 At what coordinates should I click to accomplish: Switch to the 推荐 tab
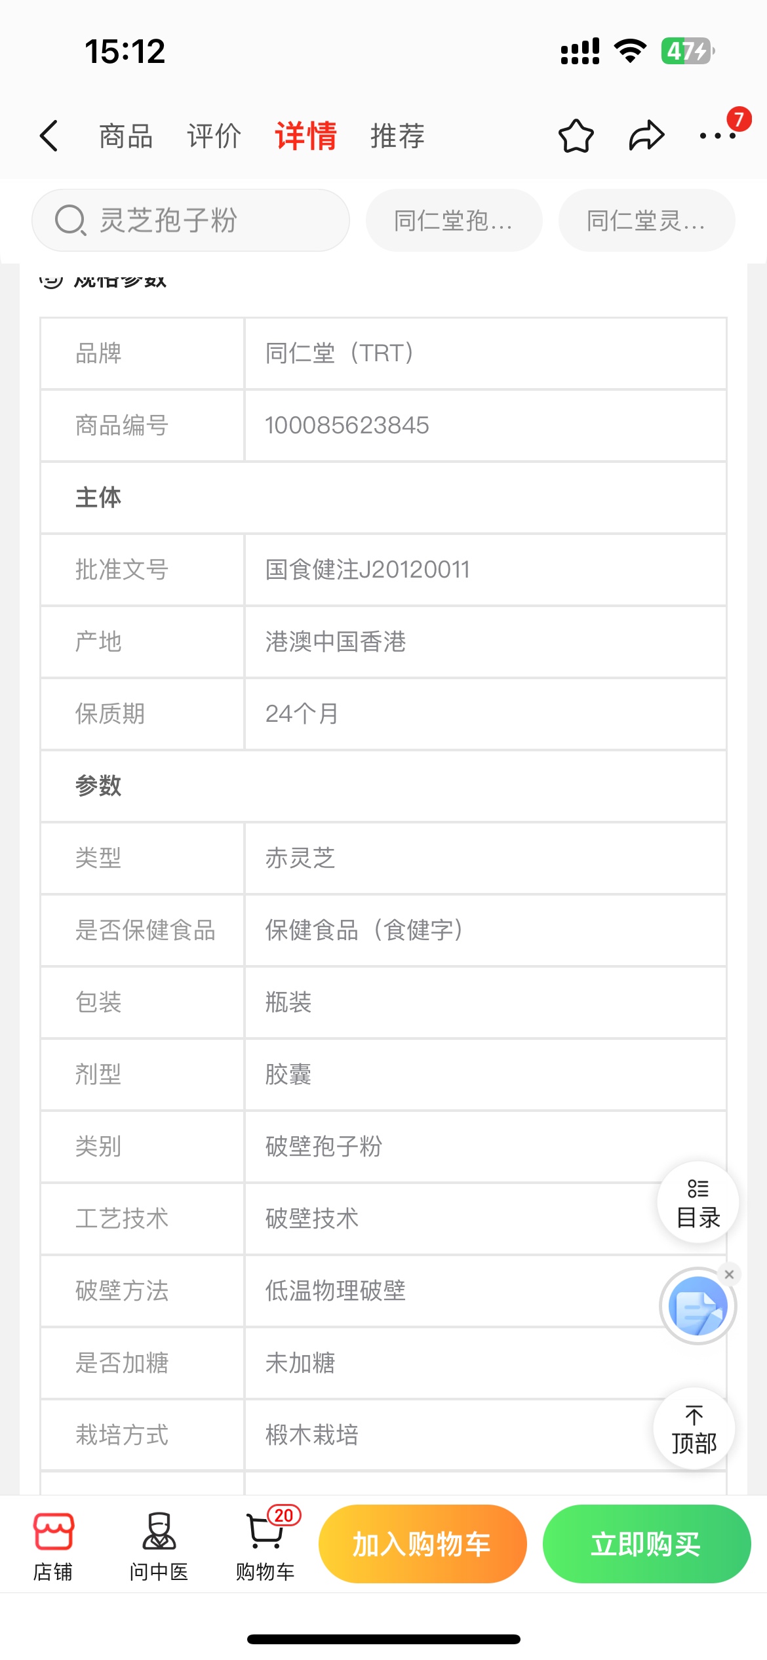[397, 136]
